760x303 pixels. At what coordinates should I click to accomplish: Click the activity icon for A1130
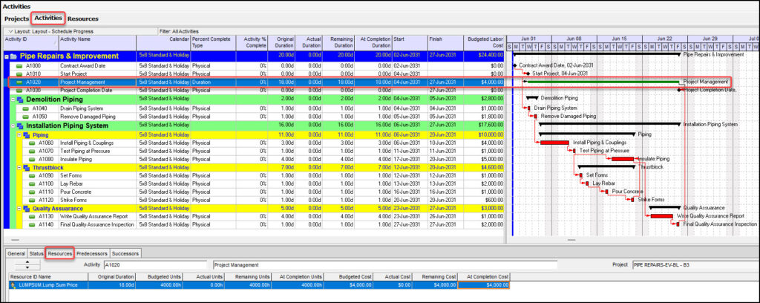33,217
